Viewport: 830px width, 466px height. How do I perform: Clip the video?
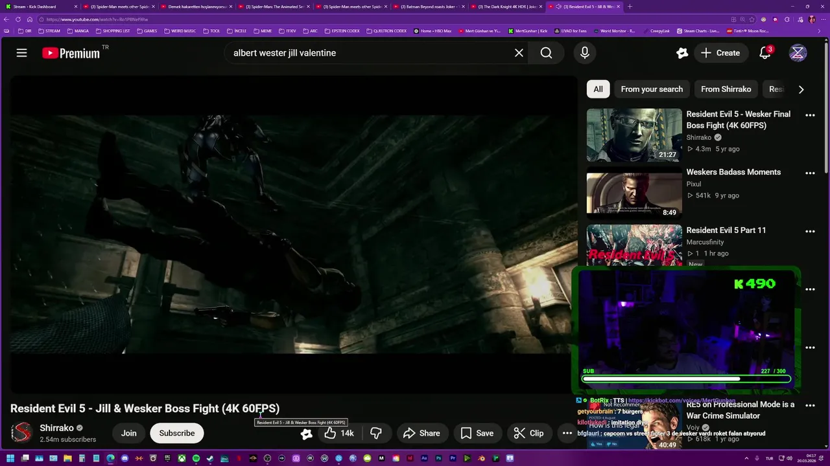pyautogui.click(x=528, y=433)
